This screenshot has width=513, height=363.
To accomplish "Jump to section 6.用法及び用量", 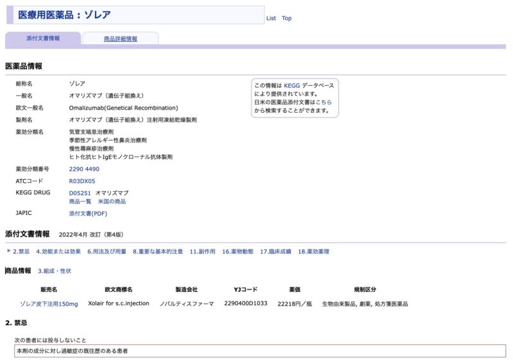I will (106, 251).
